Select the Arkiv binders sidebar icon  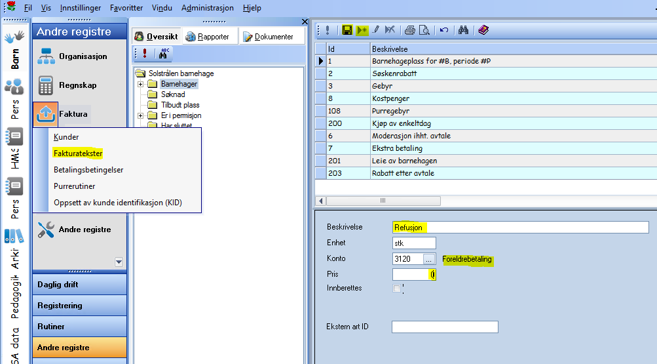(14, 236)
